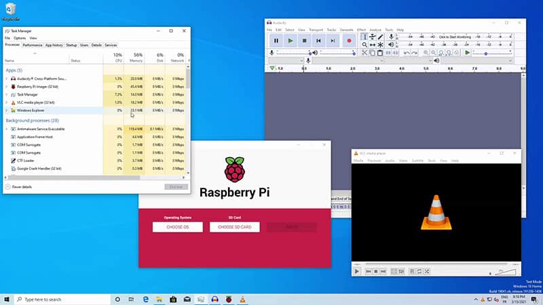Click Audacity timeline green triangle marker
This screenshot has height=305, width=543.
coord(272,68)
